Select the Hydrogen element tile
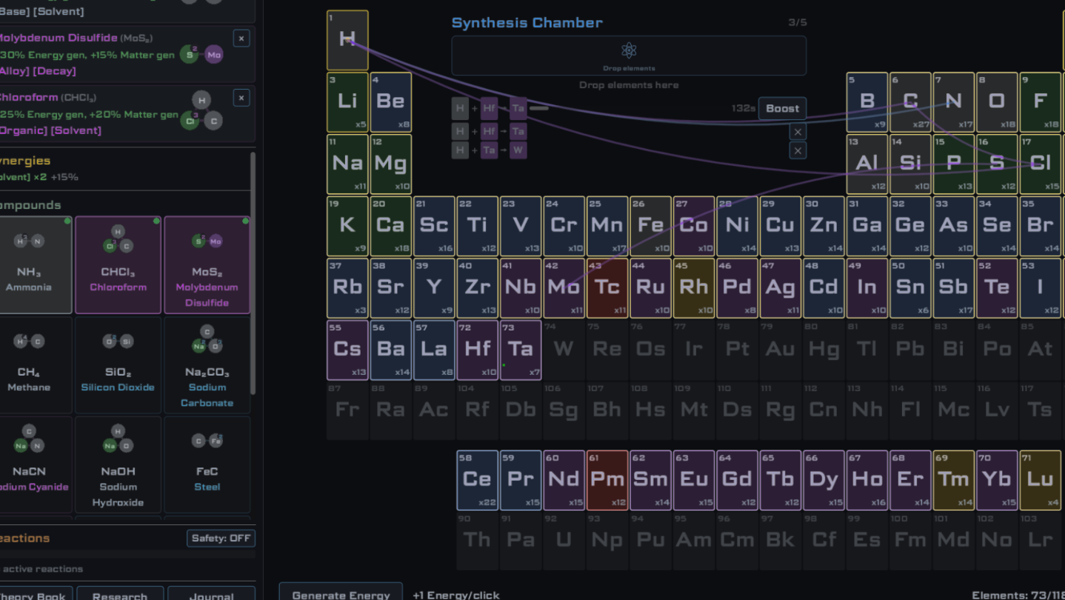This screenshot has height=600, width=1065. pyautogui.click(x=347, y=40)
